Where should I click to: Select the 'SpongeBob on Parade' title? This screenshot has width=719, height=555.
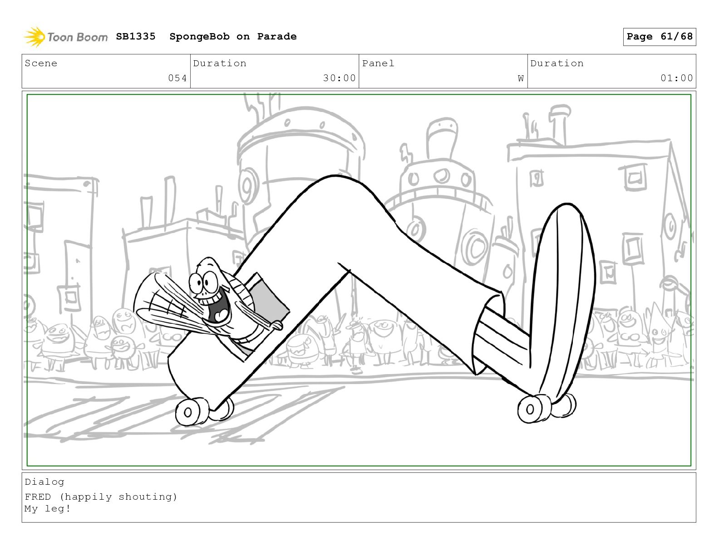[x=233, y=36]
